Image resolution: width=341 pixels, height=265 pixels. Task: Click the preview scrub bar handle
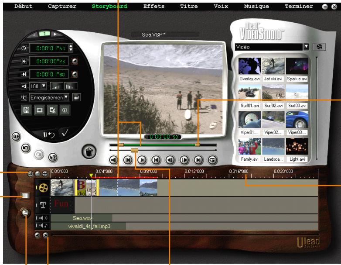(x=134, y=150)
